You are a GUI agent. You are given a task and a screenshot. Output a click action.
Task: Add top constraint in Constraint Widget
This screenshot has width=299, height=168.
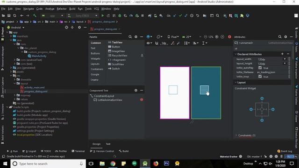coord(262,98)
